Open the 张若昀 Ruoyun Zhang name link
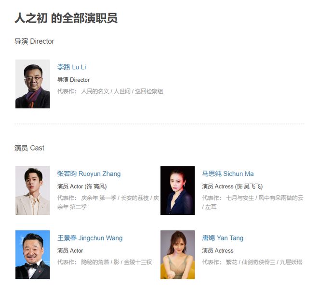This screenshot has height=286, width=318. click(89, 174)
